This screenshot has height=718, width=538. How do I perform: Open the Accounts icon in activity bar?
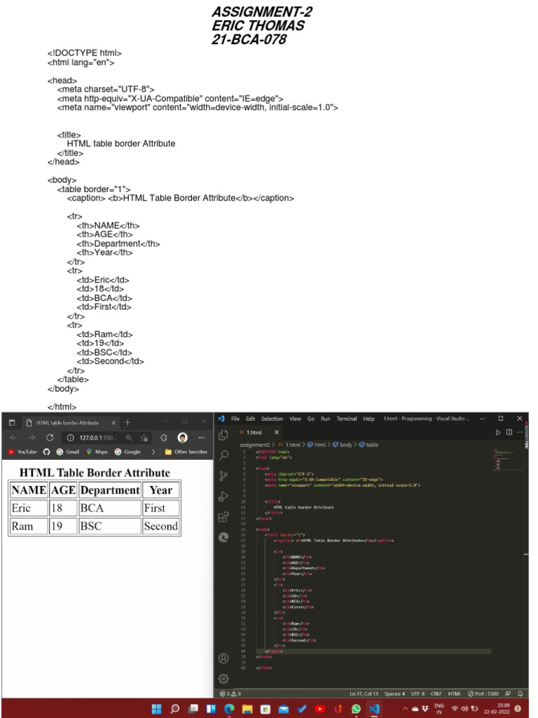pyautogui.click(x=223, y=658)
